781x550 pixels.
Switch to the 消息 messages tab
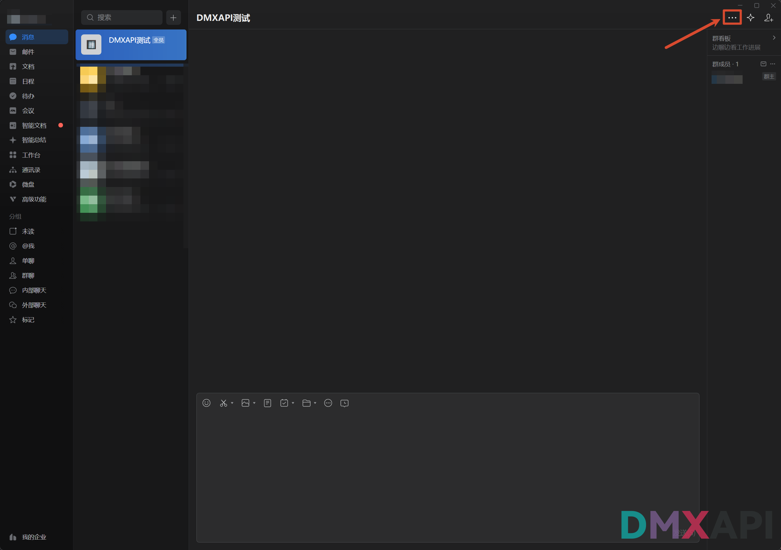click(37, 37)
